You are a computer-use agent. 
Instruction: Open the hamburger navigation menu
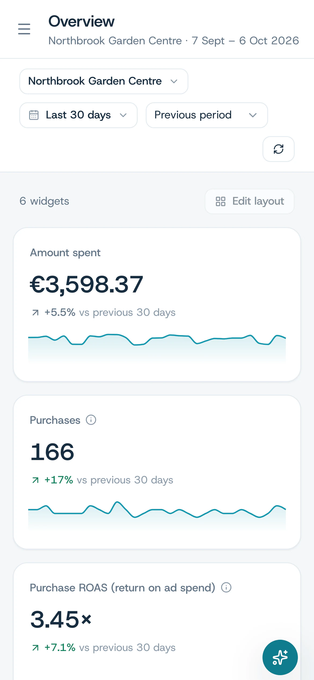[x=24, y=29]
